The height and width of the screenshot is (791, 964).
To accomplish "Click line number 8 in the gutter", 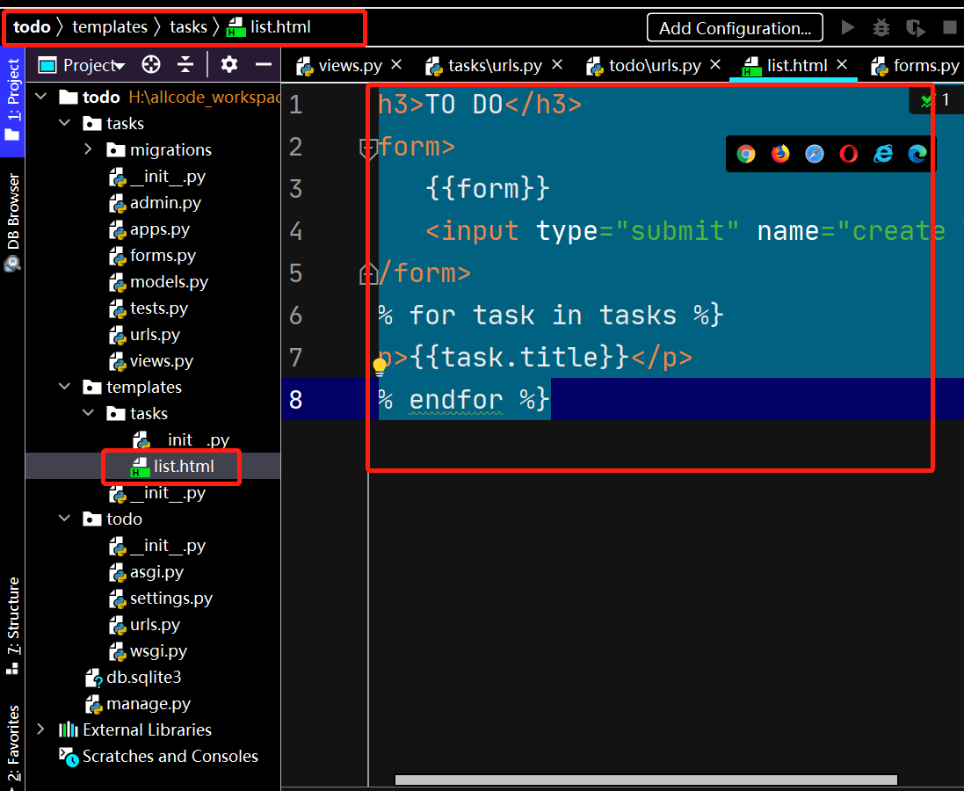I will pyautogui.click(x=296, y=400).
